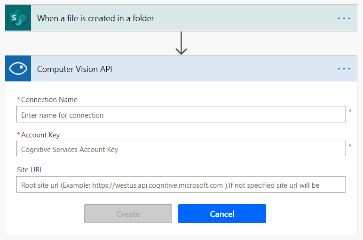The image size is (363, 240).
Task: Focus the Connection Name input field
Action: 181,114
